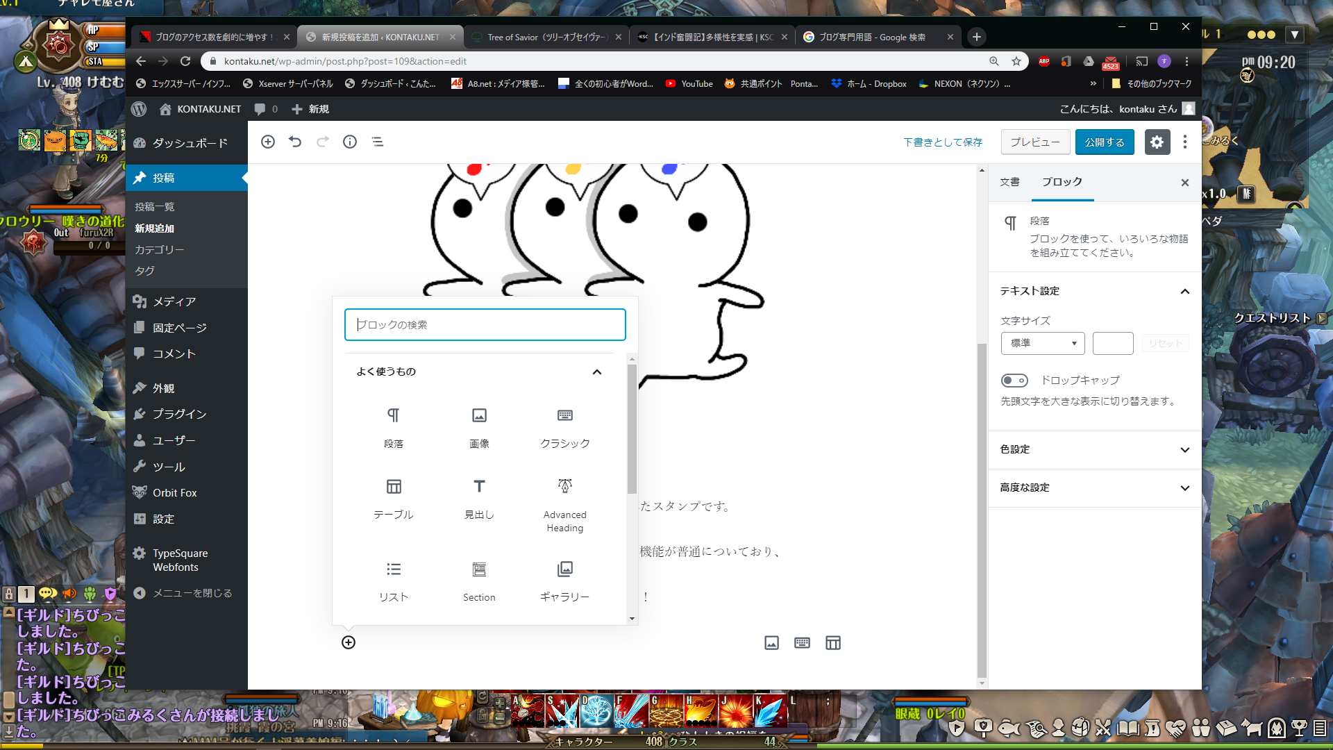Click quick-insert table icon at bottom
This screenshot has height=750, width=1333.
click(833, 643)
